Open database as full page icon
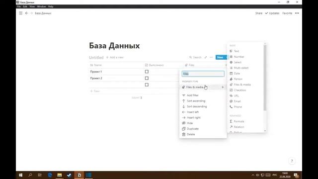This screenshot has height=179, width=318. click(x=206, y=58)
